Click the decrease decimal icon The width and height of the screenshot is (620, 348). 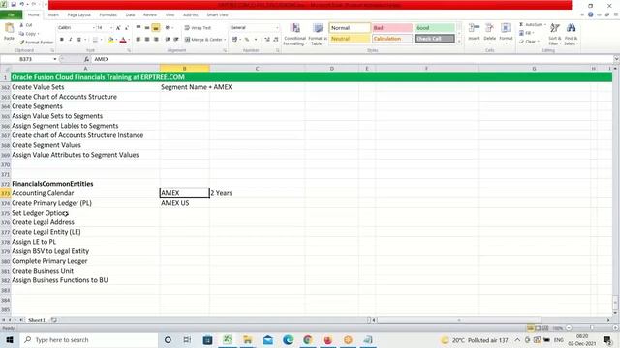coord(276,40)
